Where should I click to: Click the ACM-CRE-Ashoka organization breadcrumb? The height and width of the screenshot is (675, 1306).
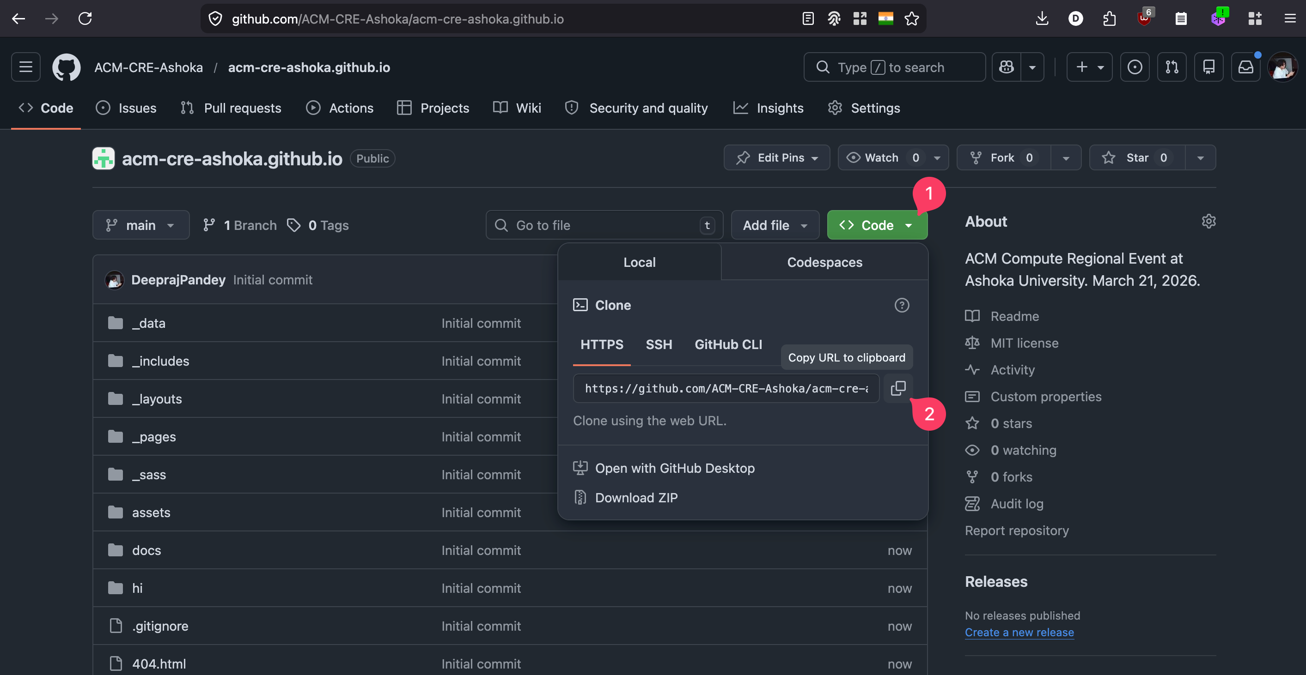pyautogui.click(x=148, y=67)
